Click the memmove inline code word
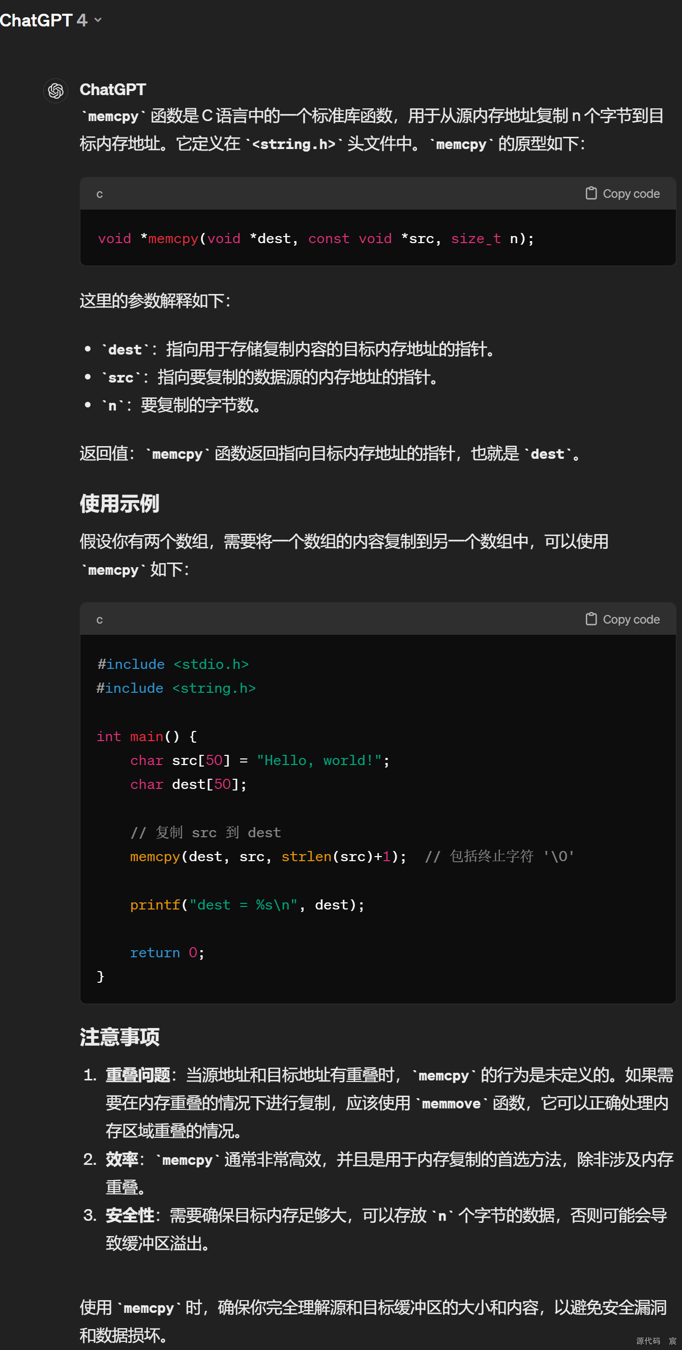Screen dimensions: 682x1350 click(451, 1104)
